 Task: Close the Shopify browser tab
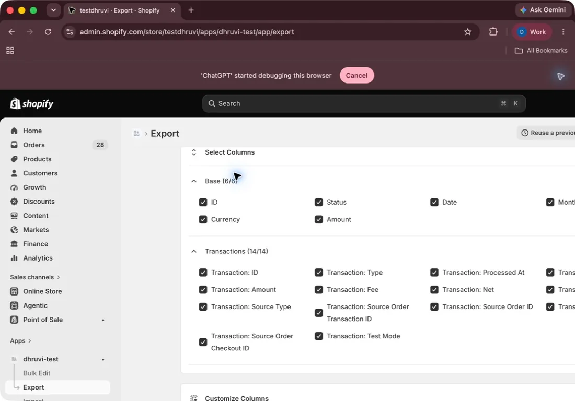click(x=172, y=10)
